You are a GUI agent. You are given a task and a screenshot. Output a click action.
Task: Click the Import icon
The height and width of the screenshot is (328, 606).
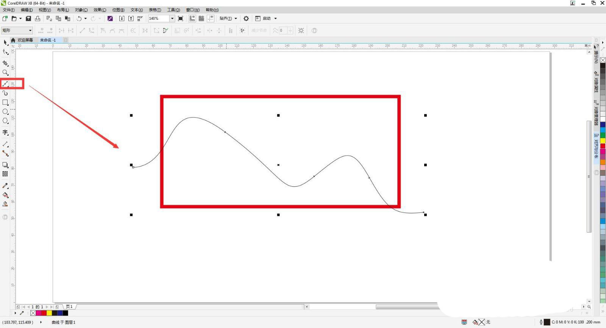(122, 18)
